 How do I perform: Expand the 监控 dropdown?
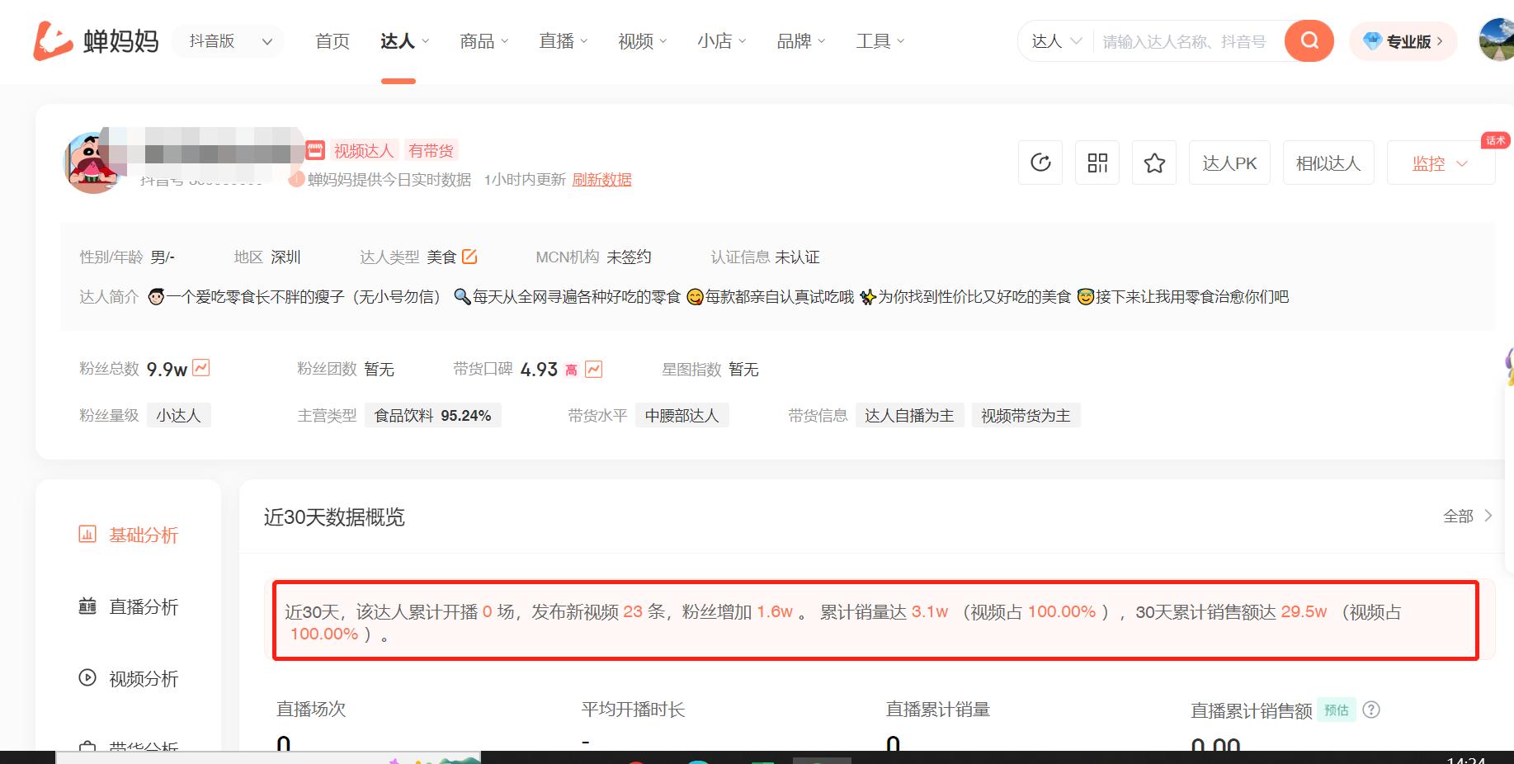click(x=1441, y=163)
